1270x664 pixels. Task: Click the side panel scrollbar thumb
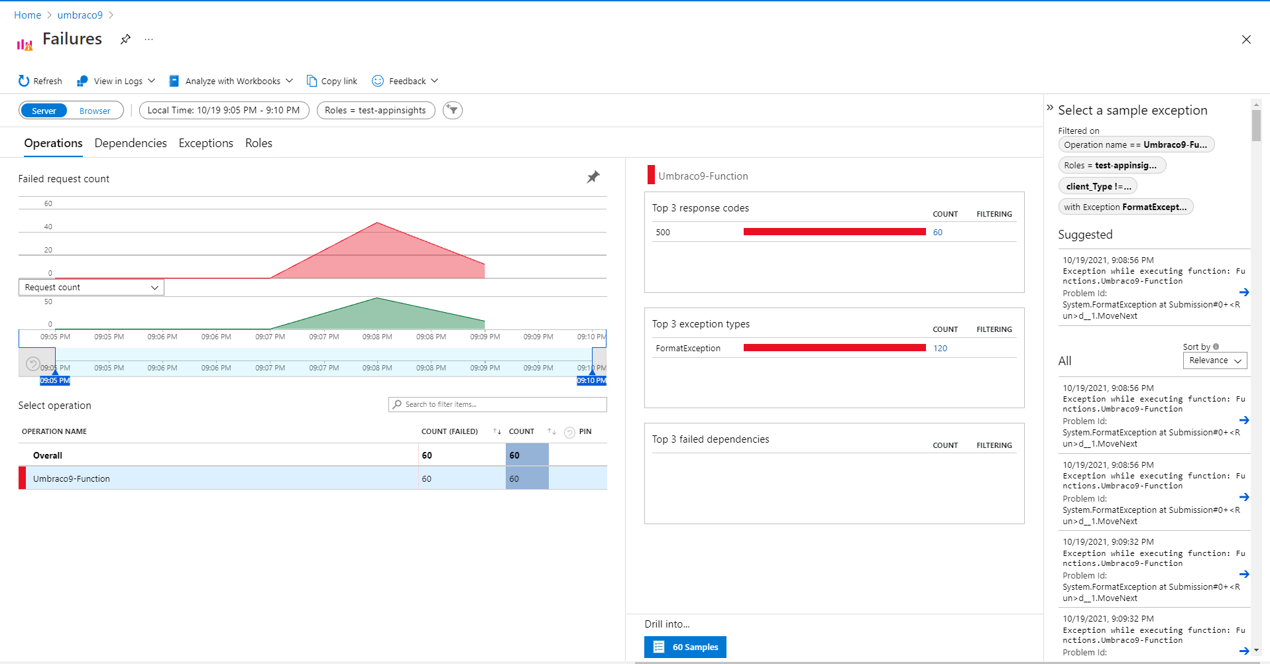(1256, 125)
